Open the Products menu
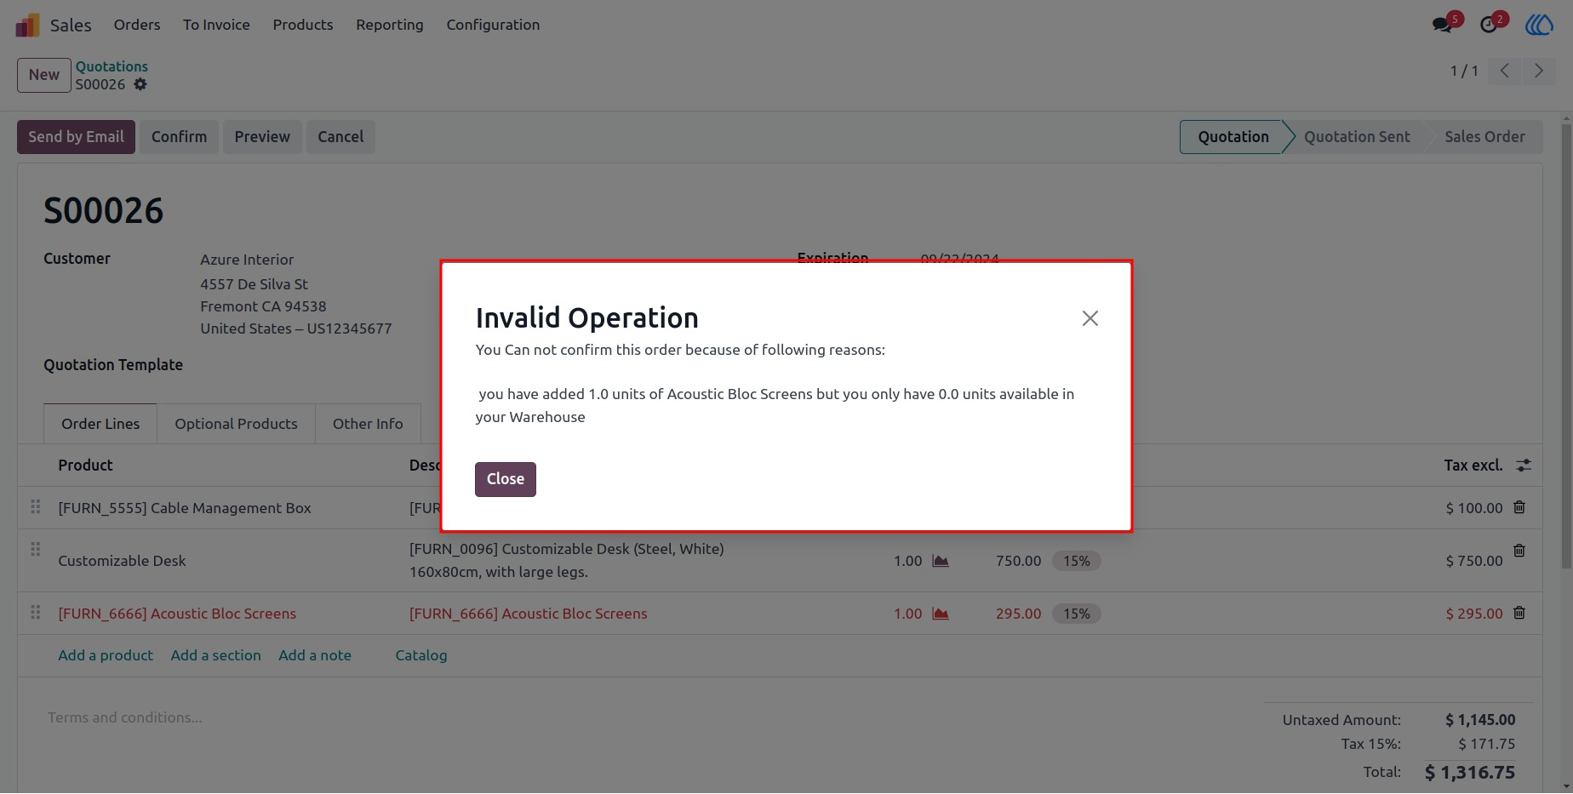The image size is (1573, 794). point(303,25)
